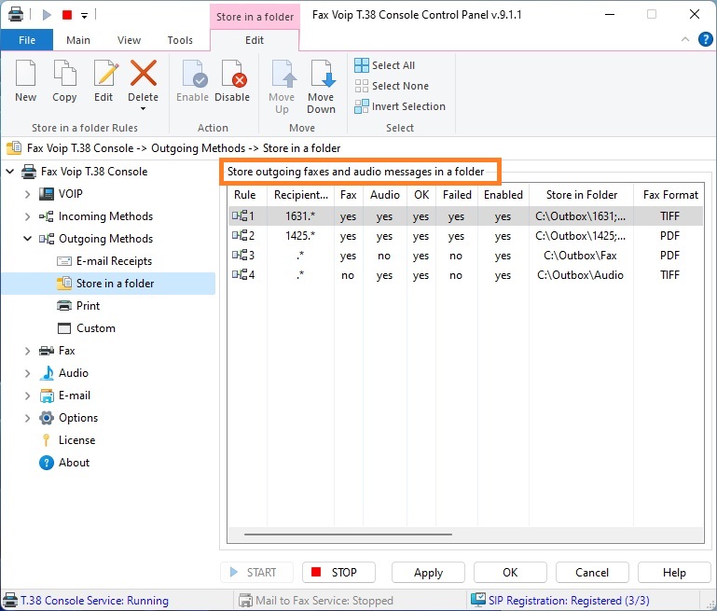Collapse the Outgoing Methods tree node

[x=27, y=239]
